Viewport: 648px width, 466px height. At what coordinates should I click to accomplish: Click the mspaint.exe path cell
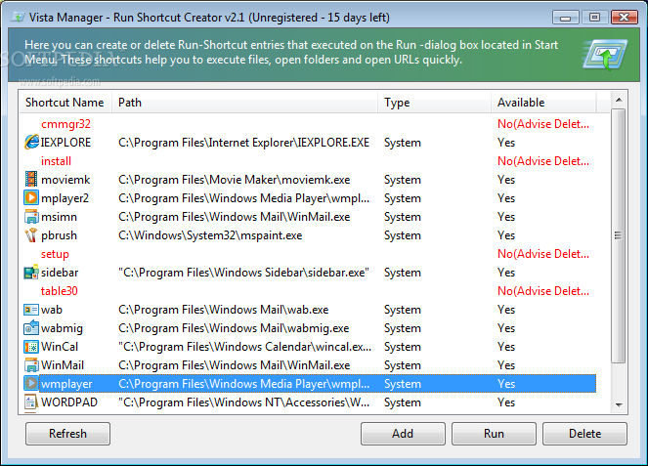[210, 235]
